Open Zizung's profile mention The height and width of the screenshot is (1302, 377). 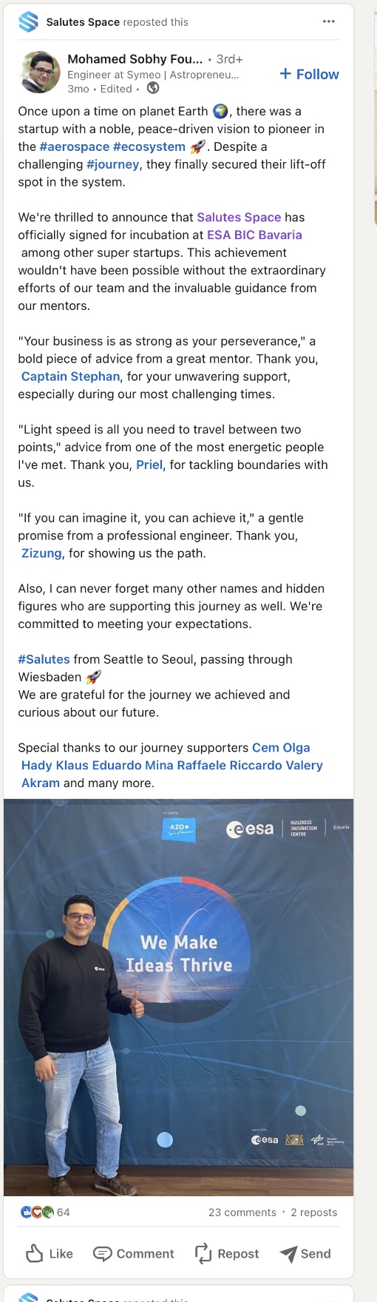click(41, 553)
